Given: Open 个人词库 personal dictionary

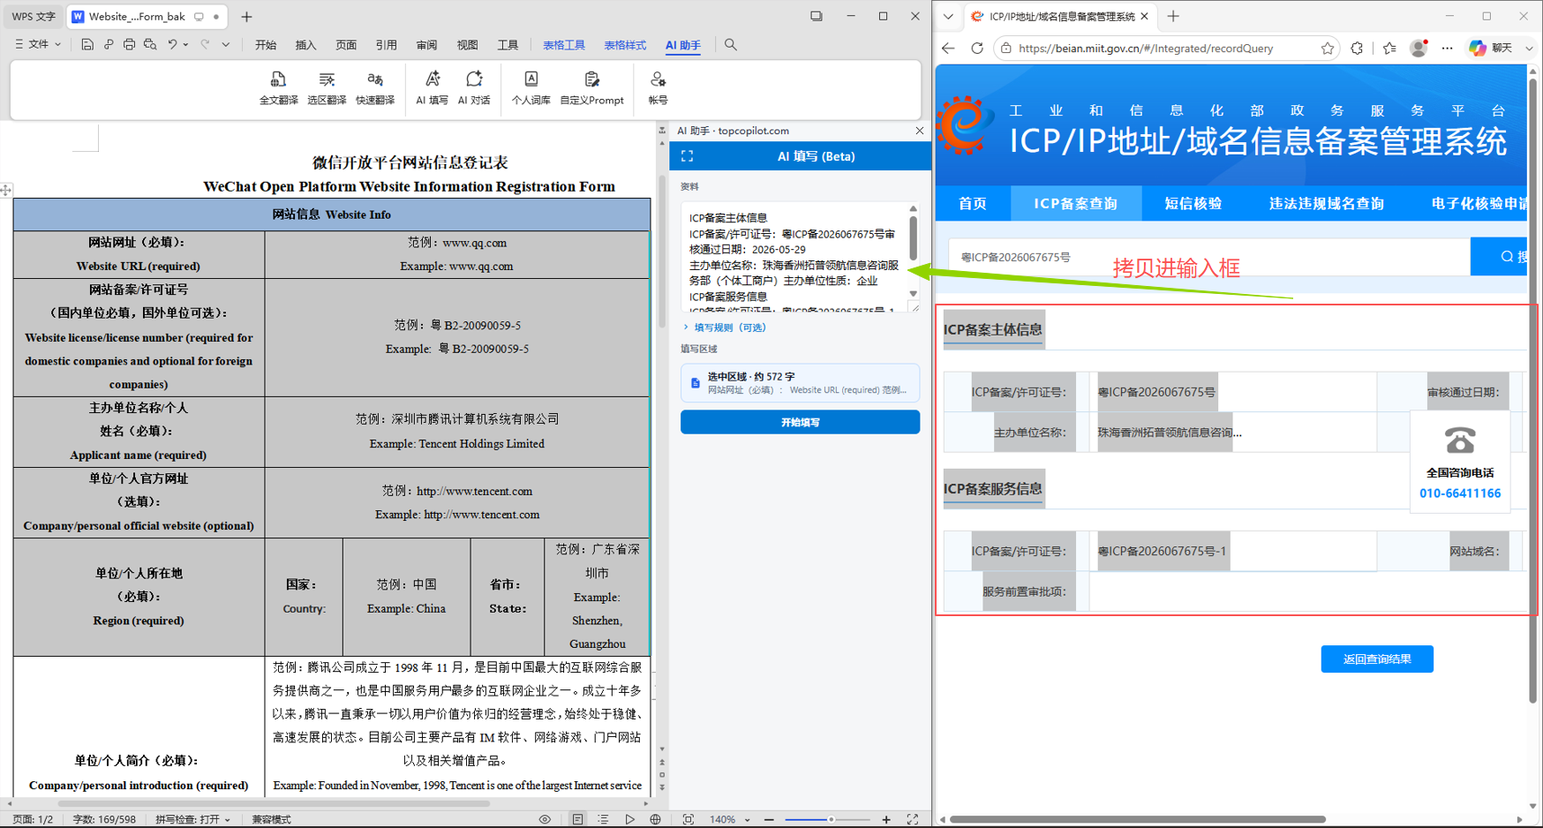Looking at the screenshot, I should point(531,88).
